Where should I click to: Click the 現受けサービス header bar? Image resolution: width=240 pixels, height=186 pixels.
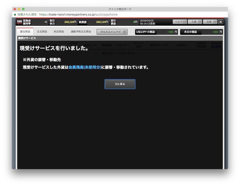coord(120,38)
